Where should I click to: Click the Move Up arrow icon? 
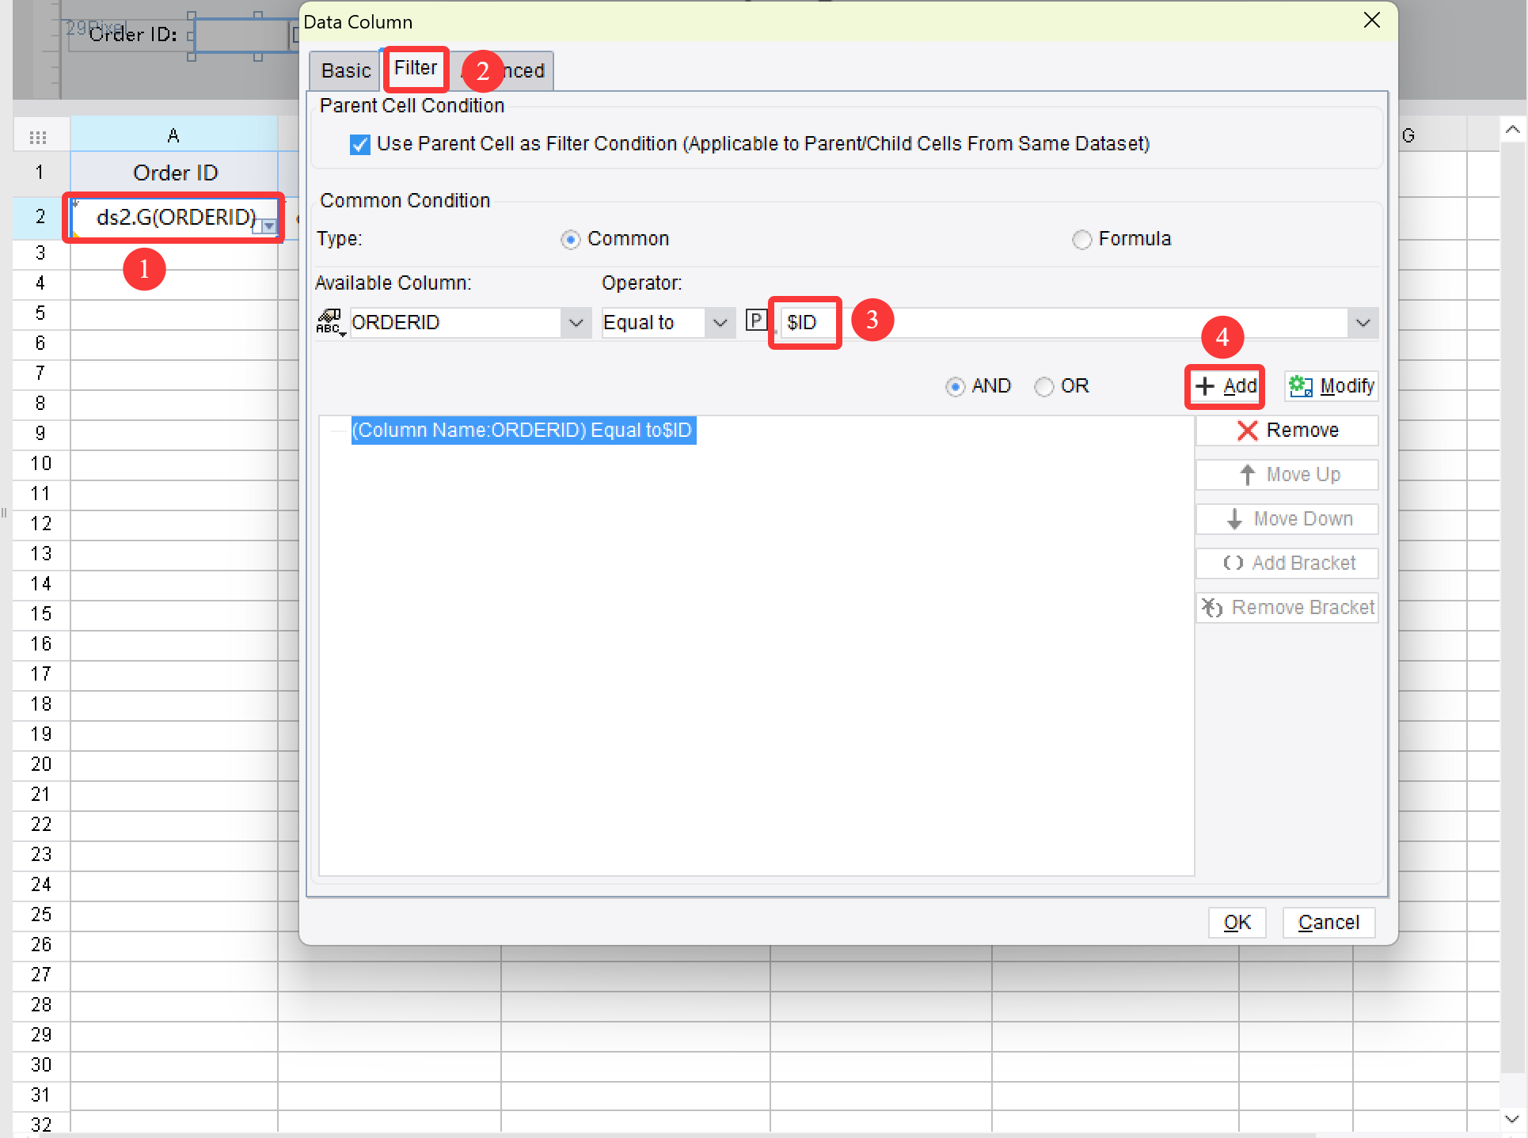pos(1248,474)
